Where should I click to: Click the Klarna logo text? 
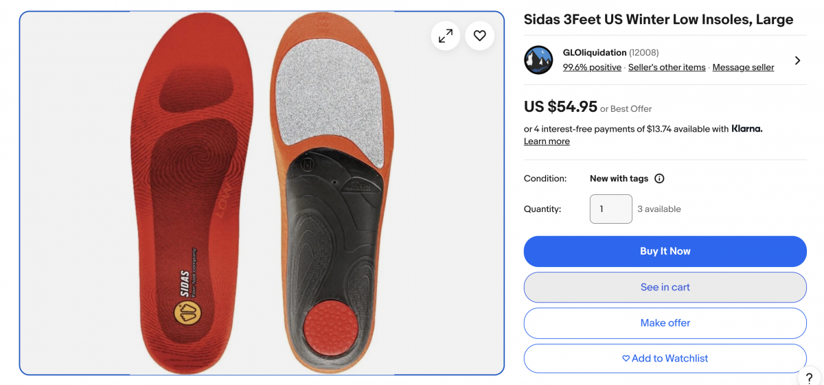point(747,128)
